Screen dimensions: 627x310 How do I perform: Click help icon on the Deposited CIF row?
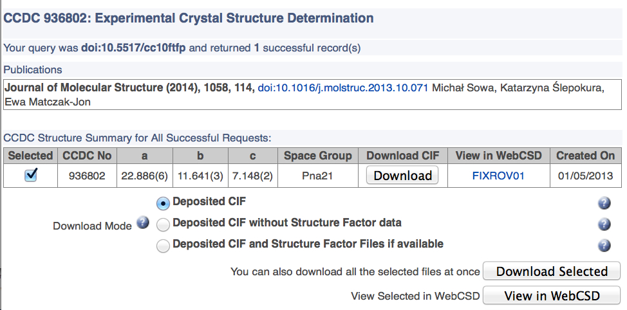604,203
